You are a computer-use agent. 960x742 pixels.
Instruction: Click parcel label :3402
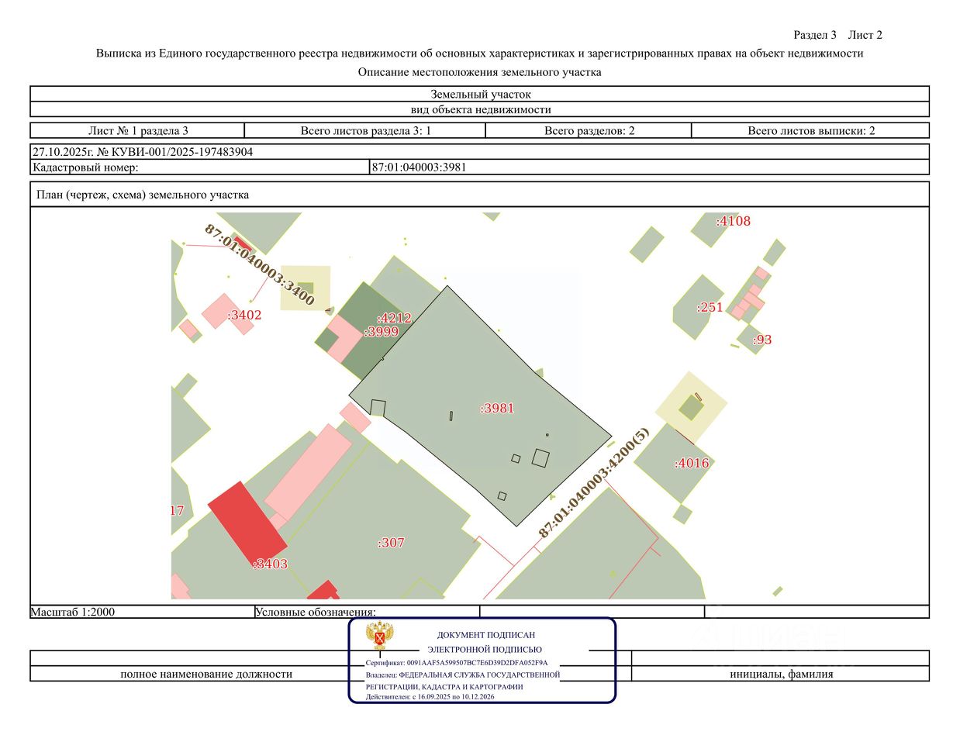pyautogui.click(x=244, y=315)
